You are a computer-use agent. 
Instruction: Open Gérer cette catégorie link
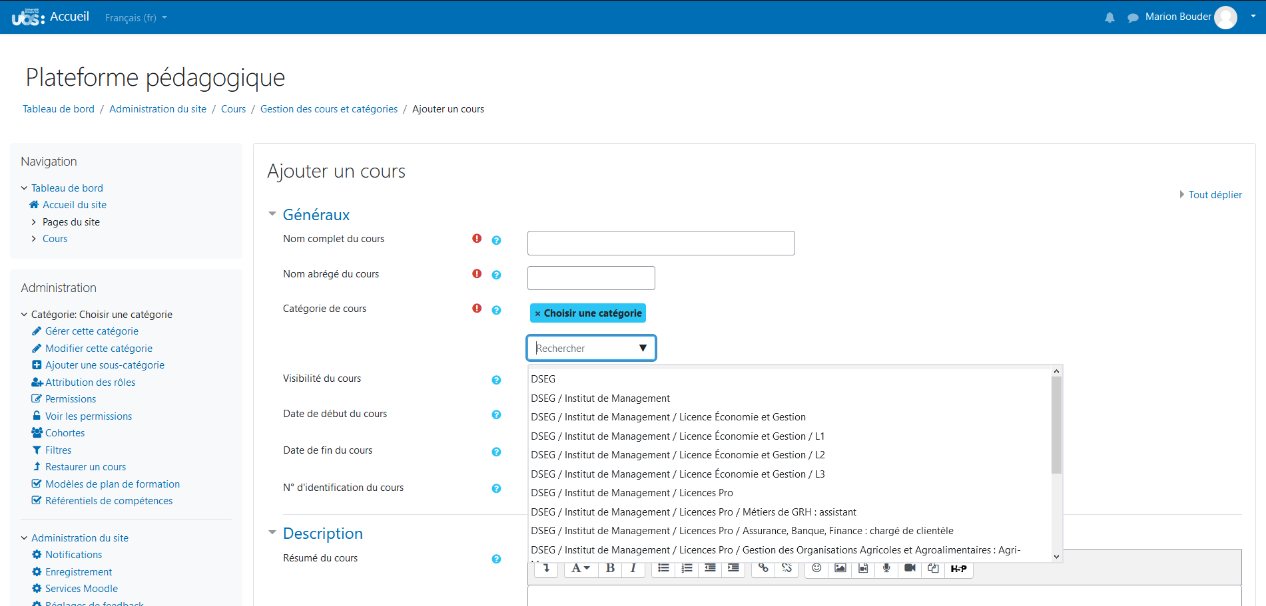[x=92, y=331]
